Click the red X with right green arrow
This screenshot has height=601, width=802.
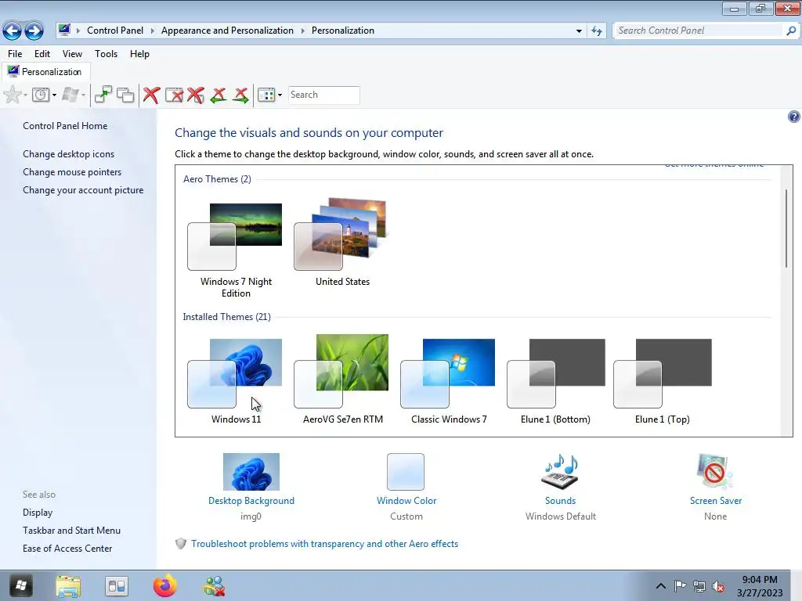click(240, 95)
